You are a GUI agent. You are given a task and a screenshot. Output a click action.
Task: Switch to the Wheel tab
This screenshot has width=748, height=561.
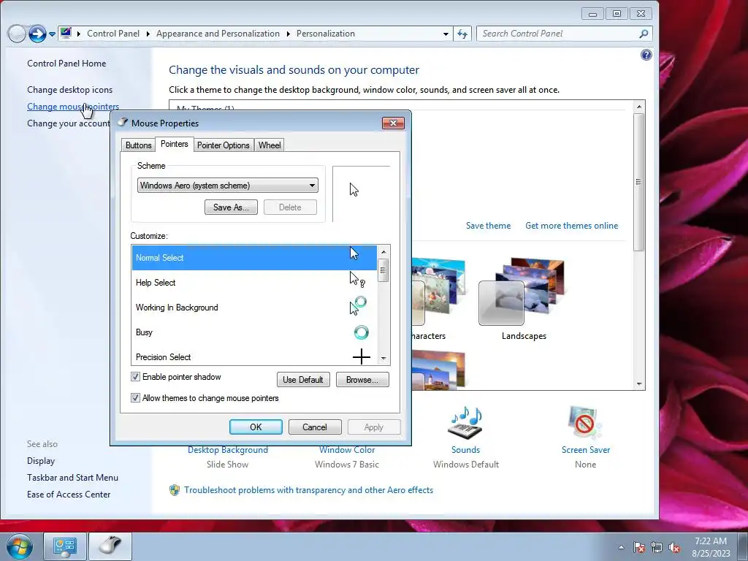coord(270,145)
